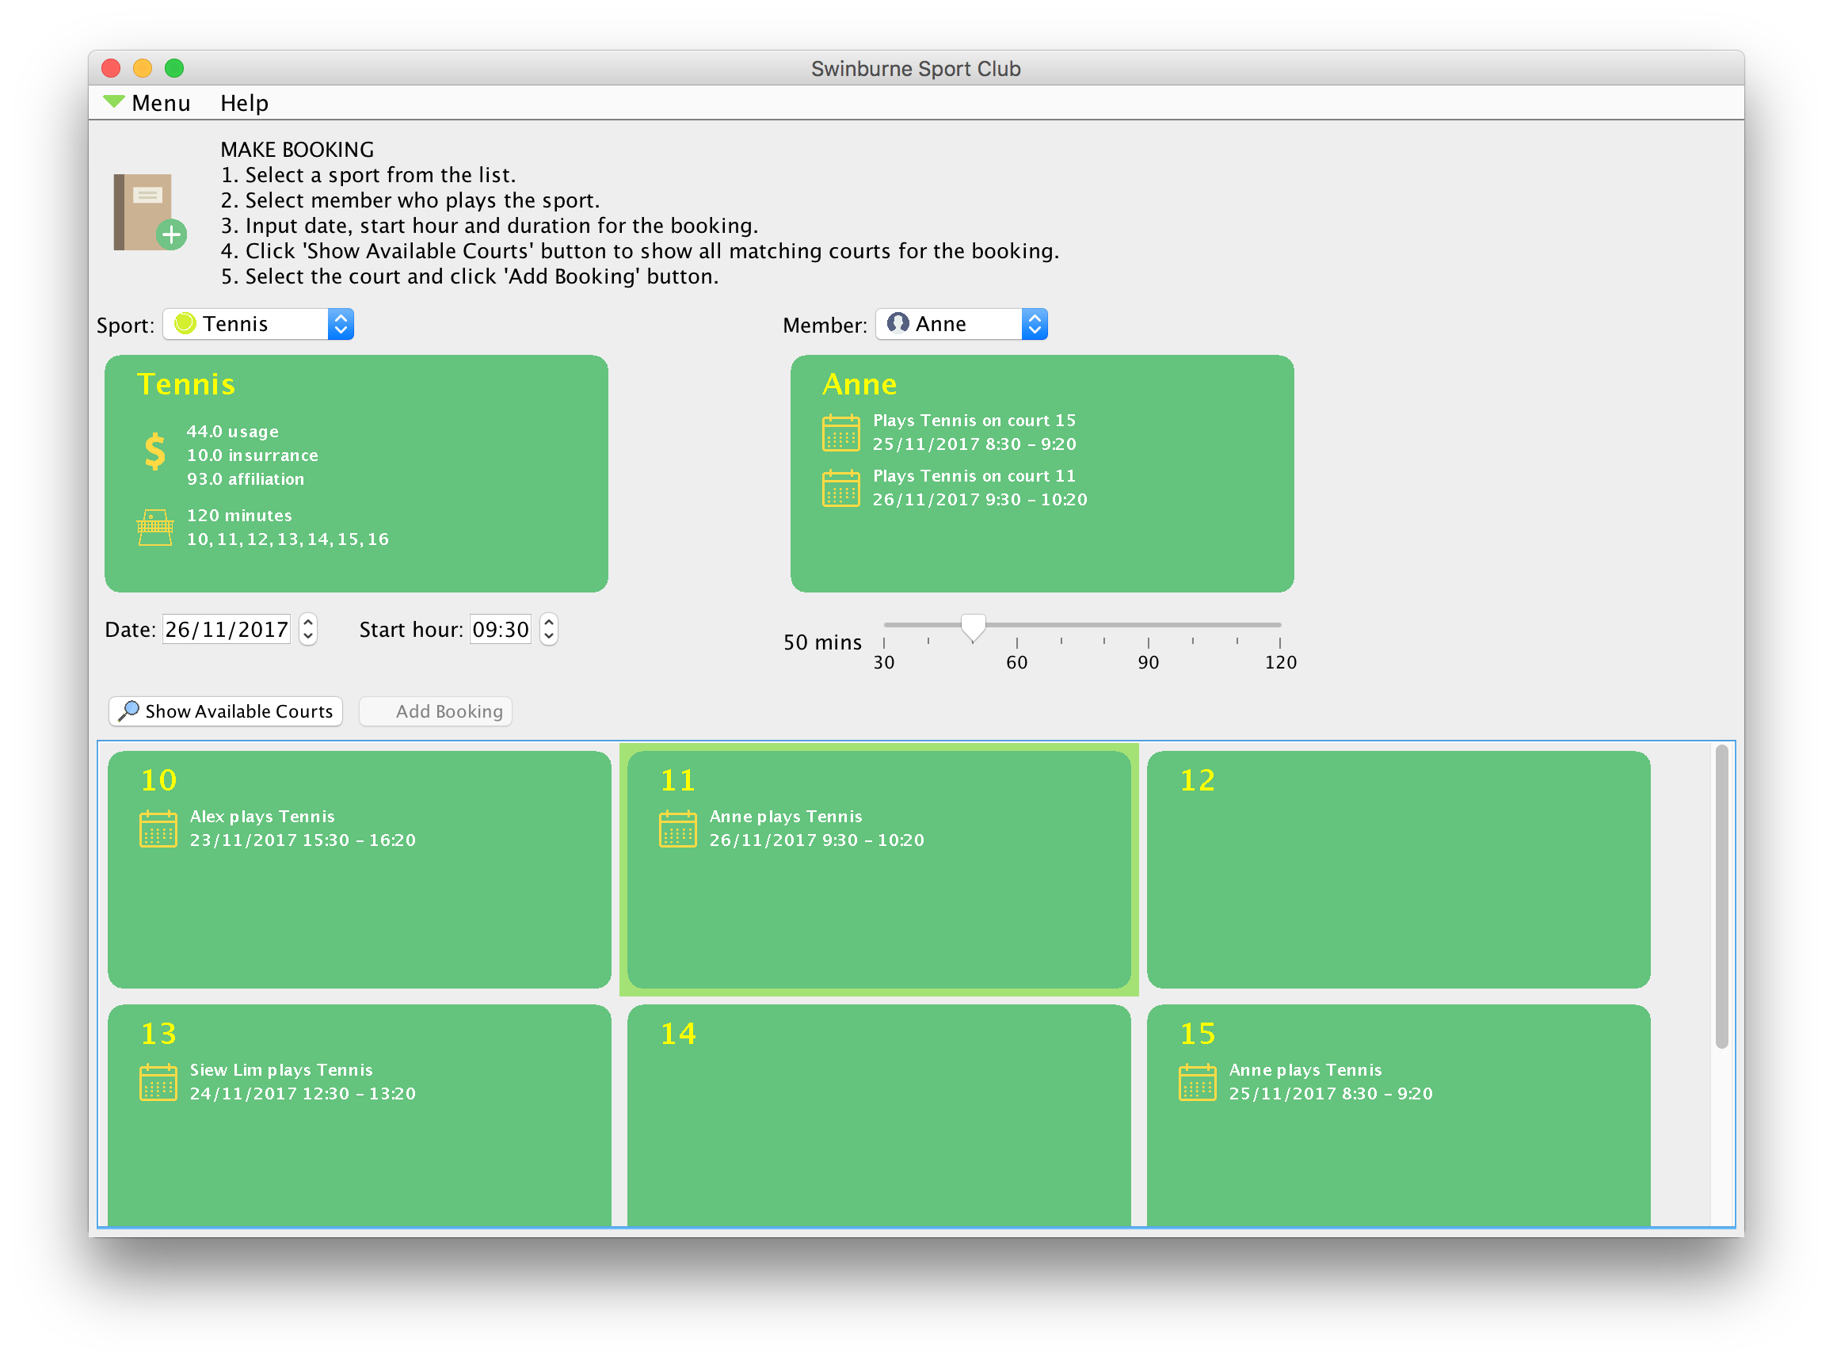The width and height of the screenshot is (1833, 1364).
Task: Click calendar icon in court 10 card
Action: point(158,829)
